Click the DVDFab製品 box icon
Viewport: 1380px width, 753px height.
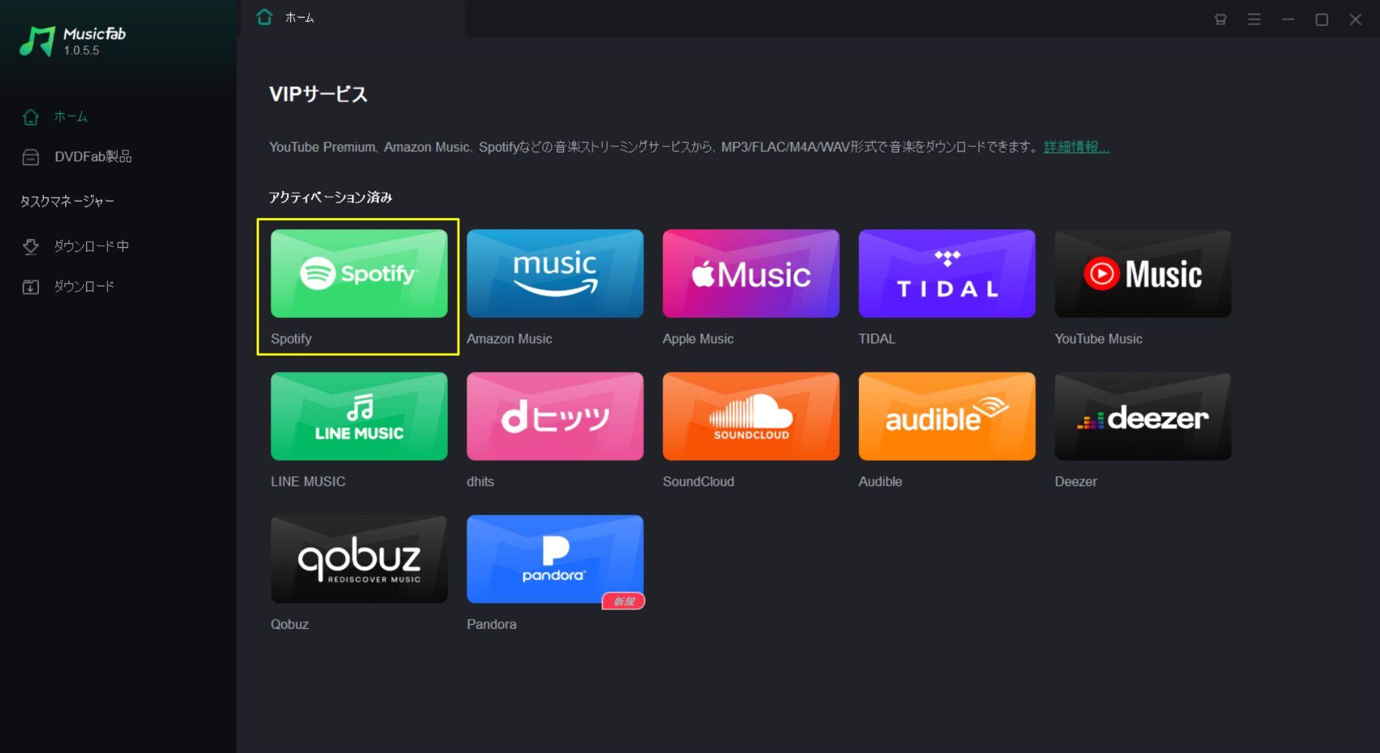pos(30,157)
